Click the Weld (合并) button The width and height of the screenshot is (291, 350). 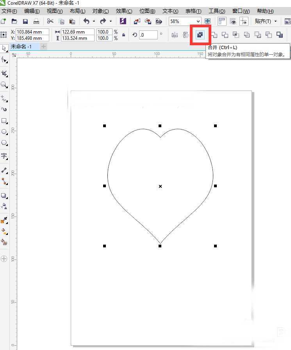tap(200, 35)
